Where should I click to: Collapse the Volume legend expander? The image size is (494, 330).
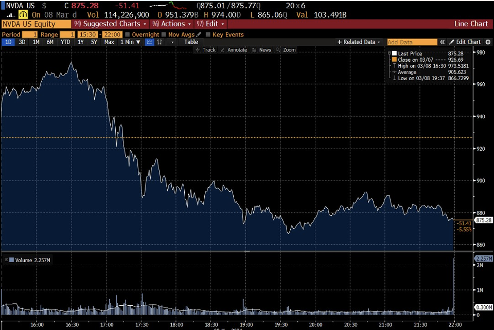click(6, 260)
